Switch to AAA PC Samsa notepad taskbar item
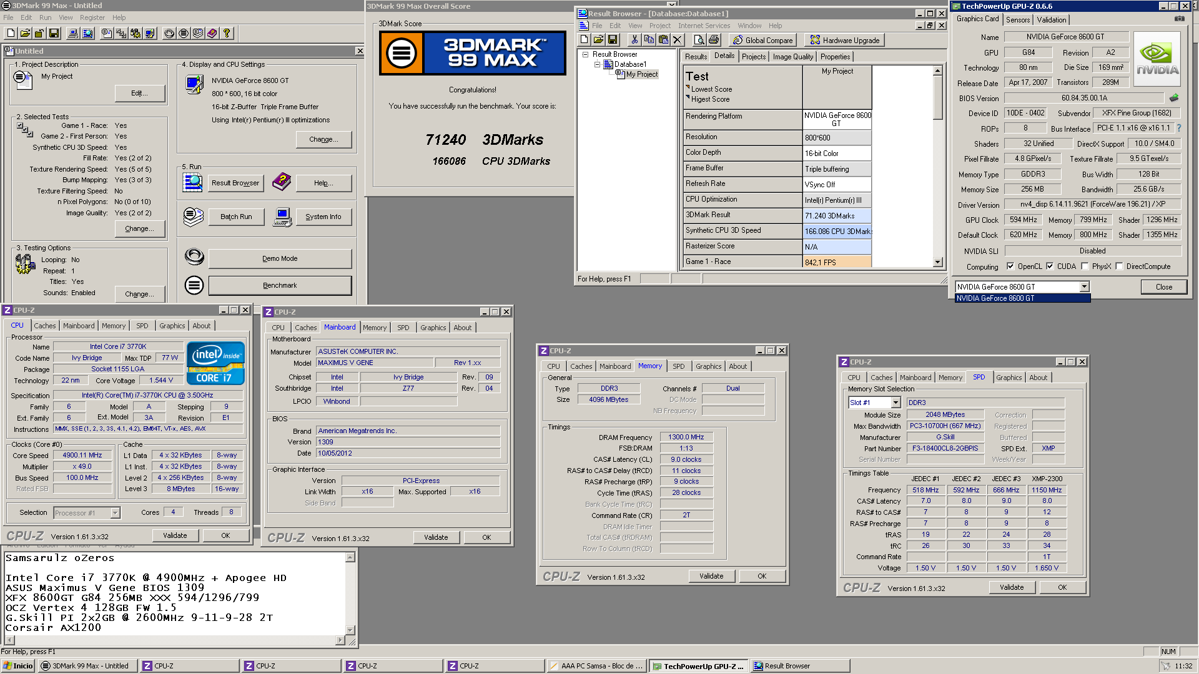The image size is (1199, 674). tap(596, 666)
